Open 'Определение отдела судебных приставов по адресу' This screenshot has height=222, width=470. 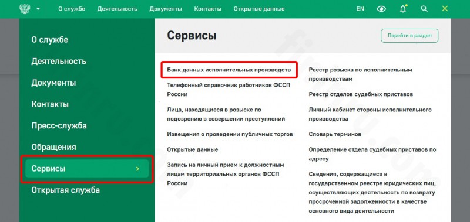click(372, 154)
